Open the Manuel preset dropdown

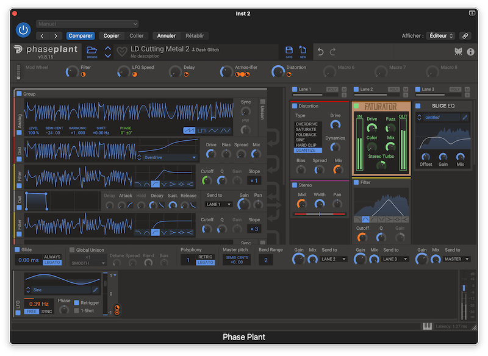(87, 24)
